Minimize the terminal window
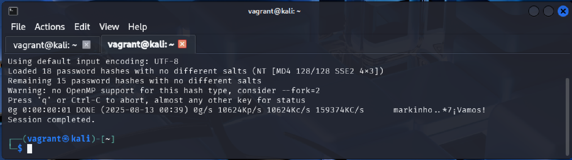572x160 pixels. (x=534, y=11)
